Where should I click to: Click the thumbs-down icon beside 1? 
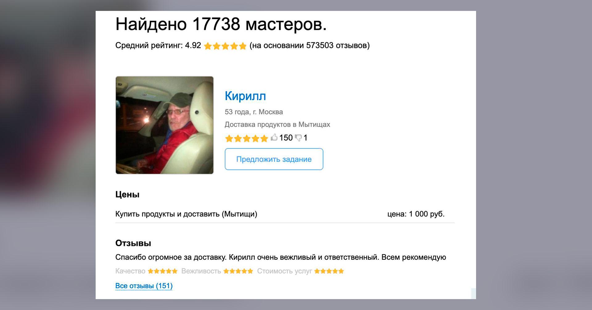click(298, 138)
